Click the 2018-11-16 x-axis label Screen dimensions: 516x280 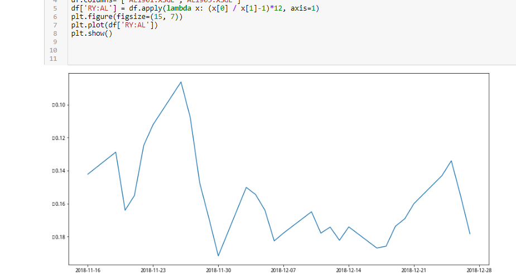tap(88, 271)
